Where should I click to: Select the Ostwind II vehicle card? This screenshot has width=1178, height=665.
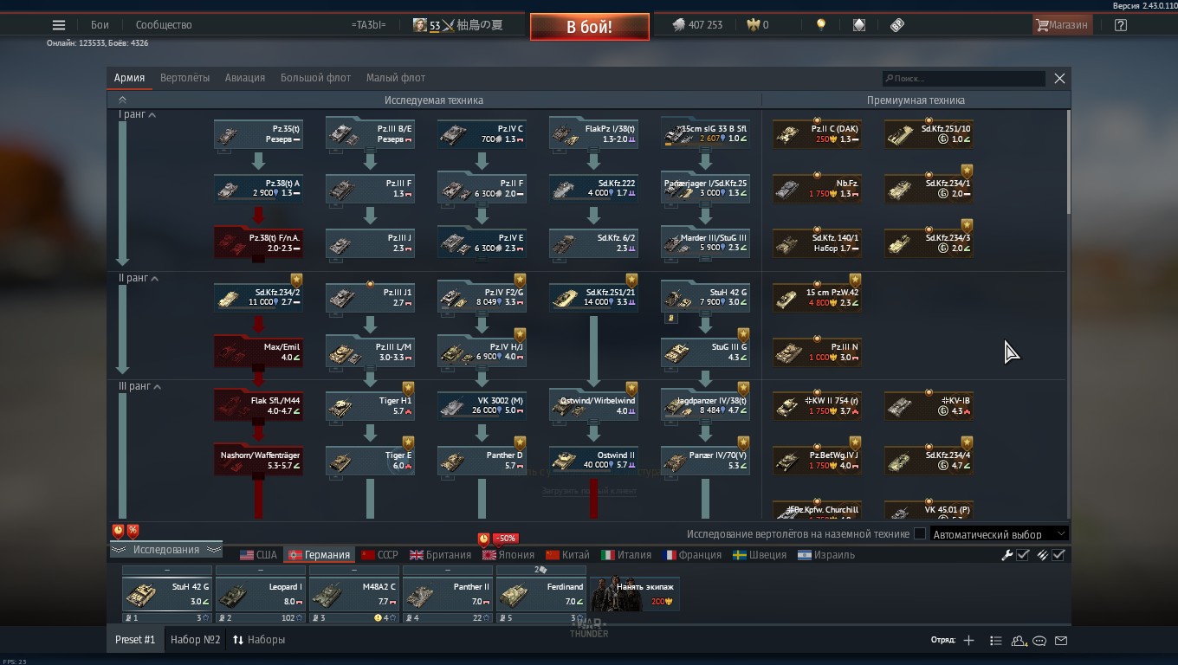click(x=593, y=460)
